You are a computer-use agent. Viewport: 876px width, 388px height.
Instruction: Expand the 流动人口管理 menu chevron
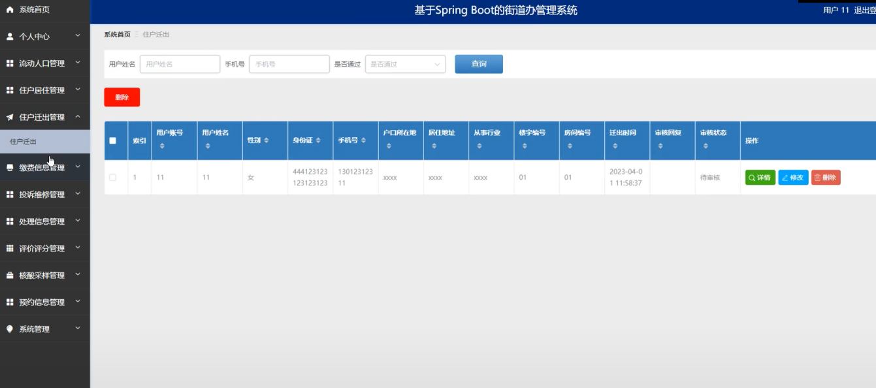(x=78, y=62)
